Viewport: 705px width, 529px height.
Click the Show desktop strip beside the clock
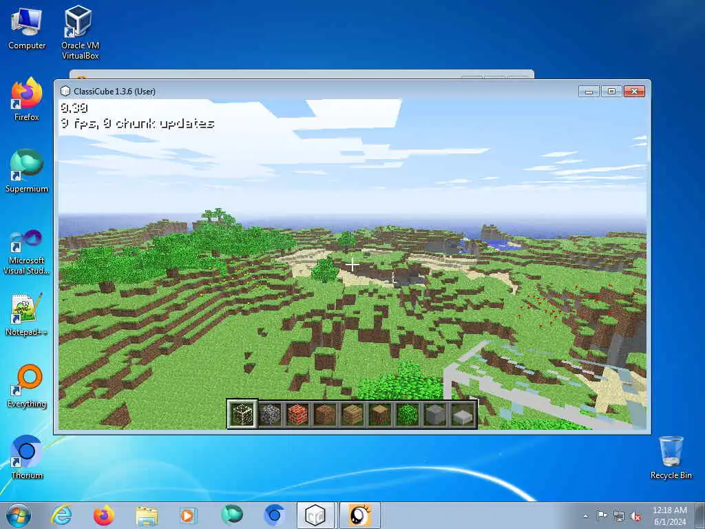700,515
